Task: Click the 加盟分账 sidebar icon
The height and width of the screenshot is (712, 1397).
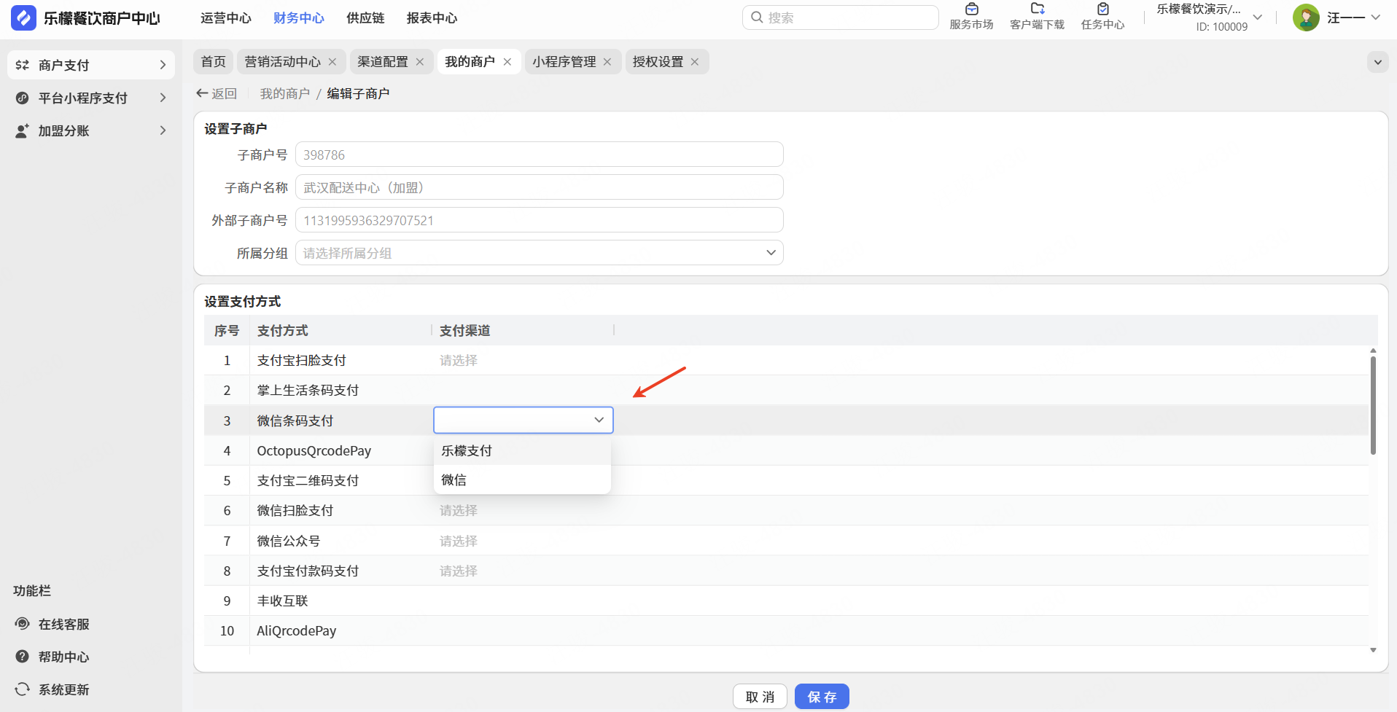Action: tap(23, 130)
